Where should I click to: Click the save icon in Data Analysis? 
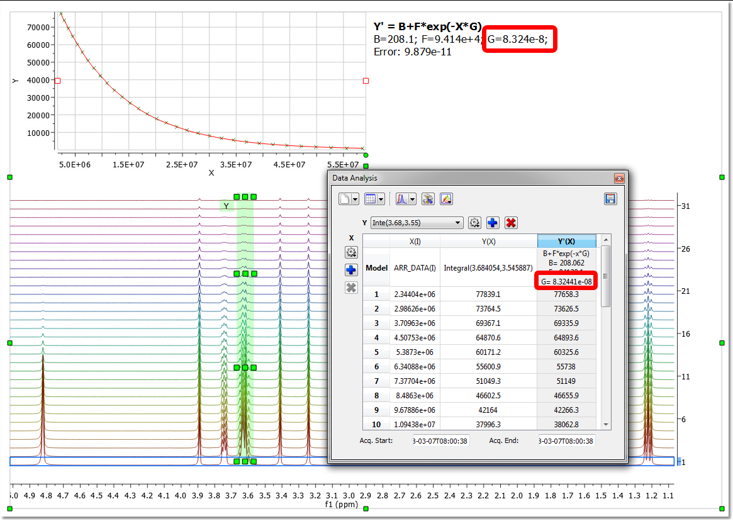click(610, 199)
